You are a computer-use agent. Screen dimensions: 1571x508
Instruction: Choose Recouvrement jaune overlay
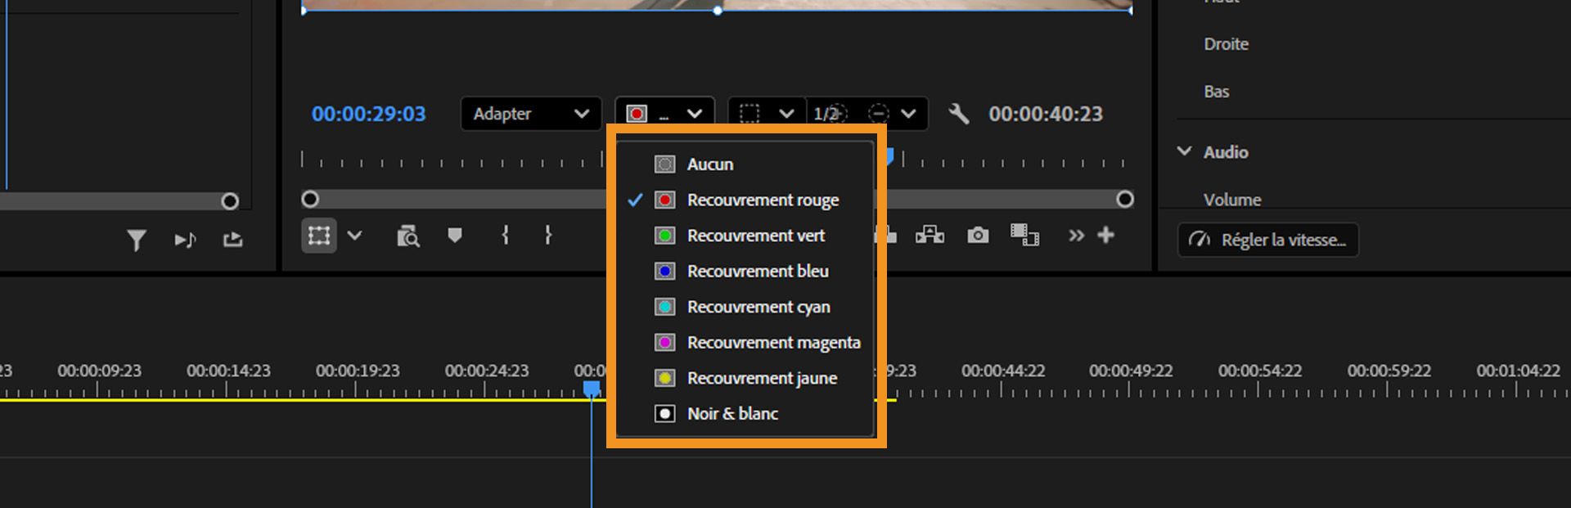click(745, 378)
